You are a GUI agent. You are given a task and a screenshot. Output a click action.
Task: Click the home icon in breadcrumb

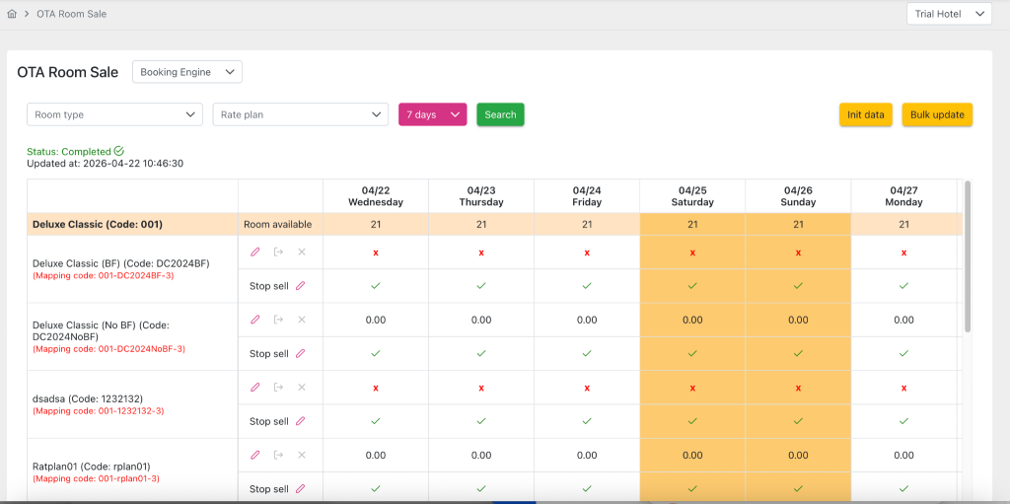[12, 15]
